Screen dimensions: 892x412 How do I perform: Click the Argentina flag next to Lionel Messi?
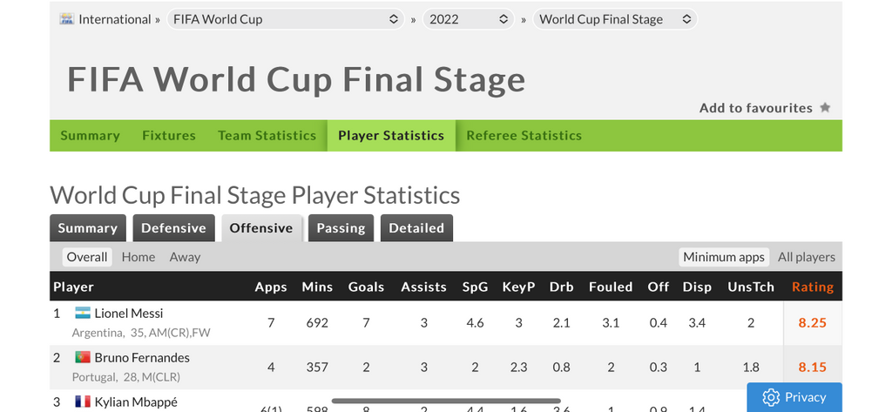pos(83,313)
